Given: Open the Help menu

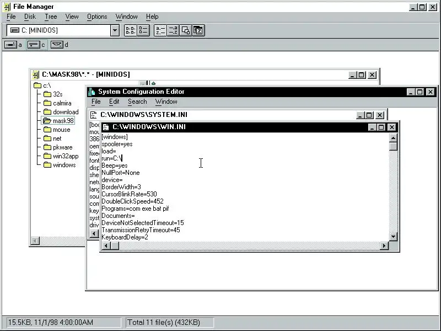Looking at the screenshot, I should point(152,17).
